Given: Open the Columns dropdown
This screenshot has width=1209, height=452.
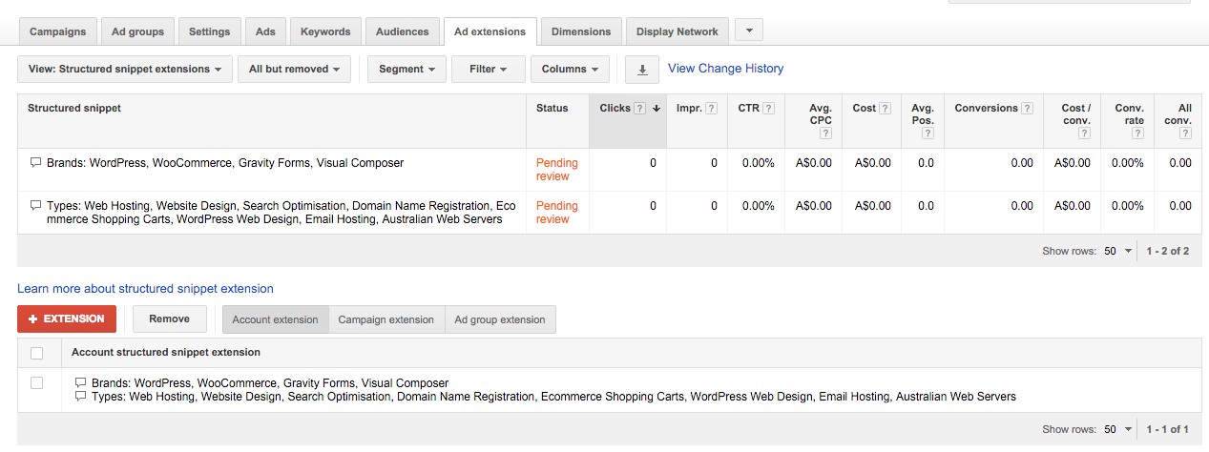Looking at the screenshot, I should (x=570, y=70).
